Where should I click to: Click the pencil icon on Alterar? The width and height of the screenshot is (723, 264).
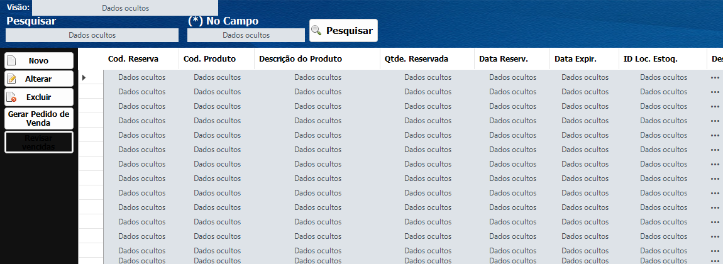tap(12, 79)
